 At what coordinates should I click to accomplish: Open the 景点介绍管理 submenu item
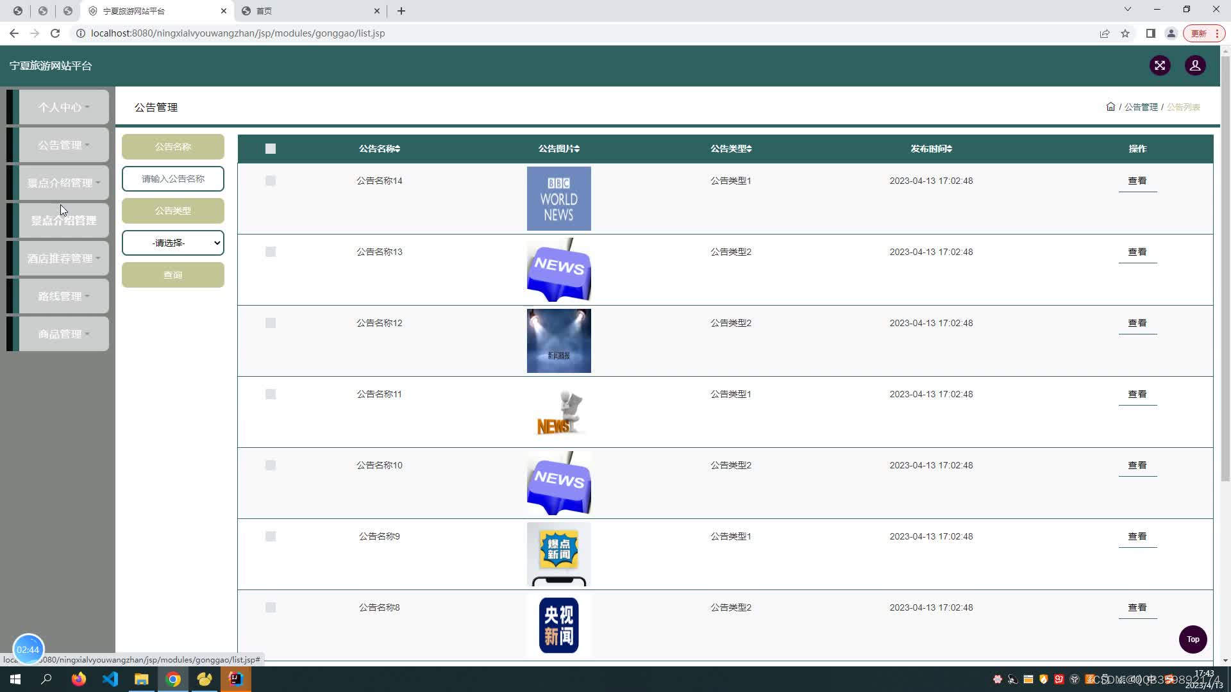click(x=63, y=220)
